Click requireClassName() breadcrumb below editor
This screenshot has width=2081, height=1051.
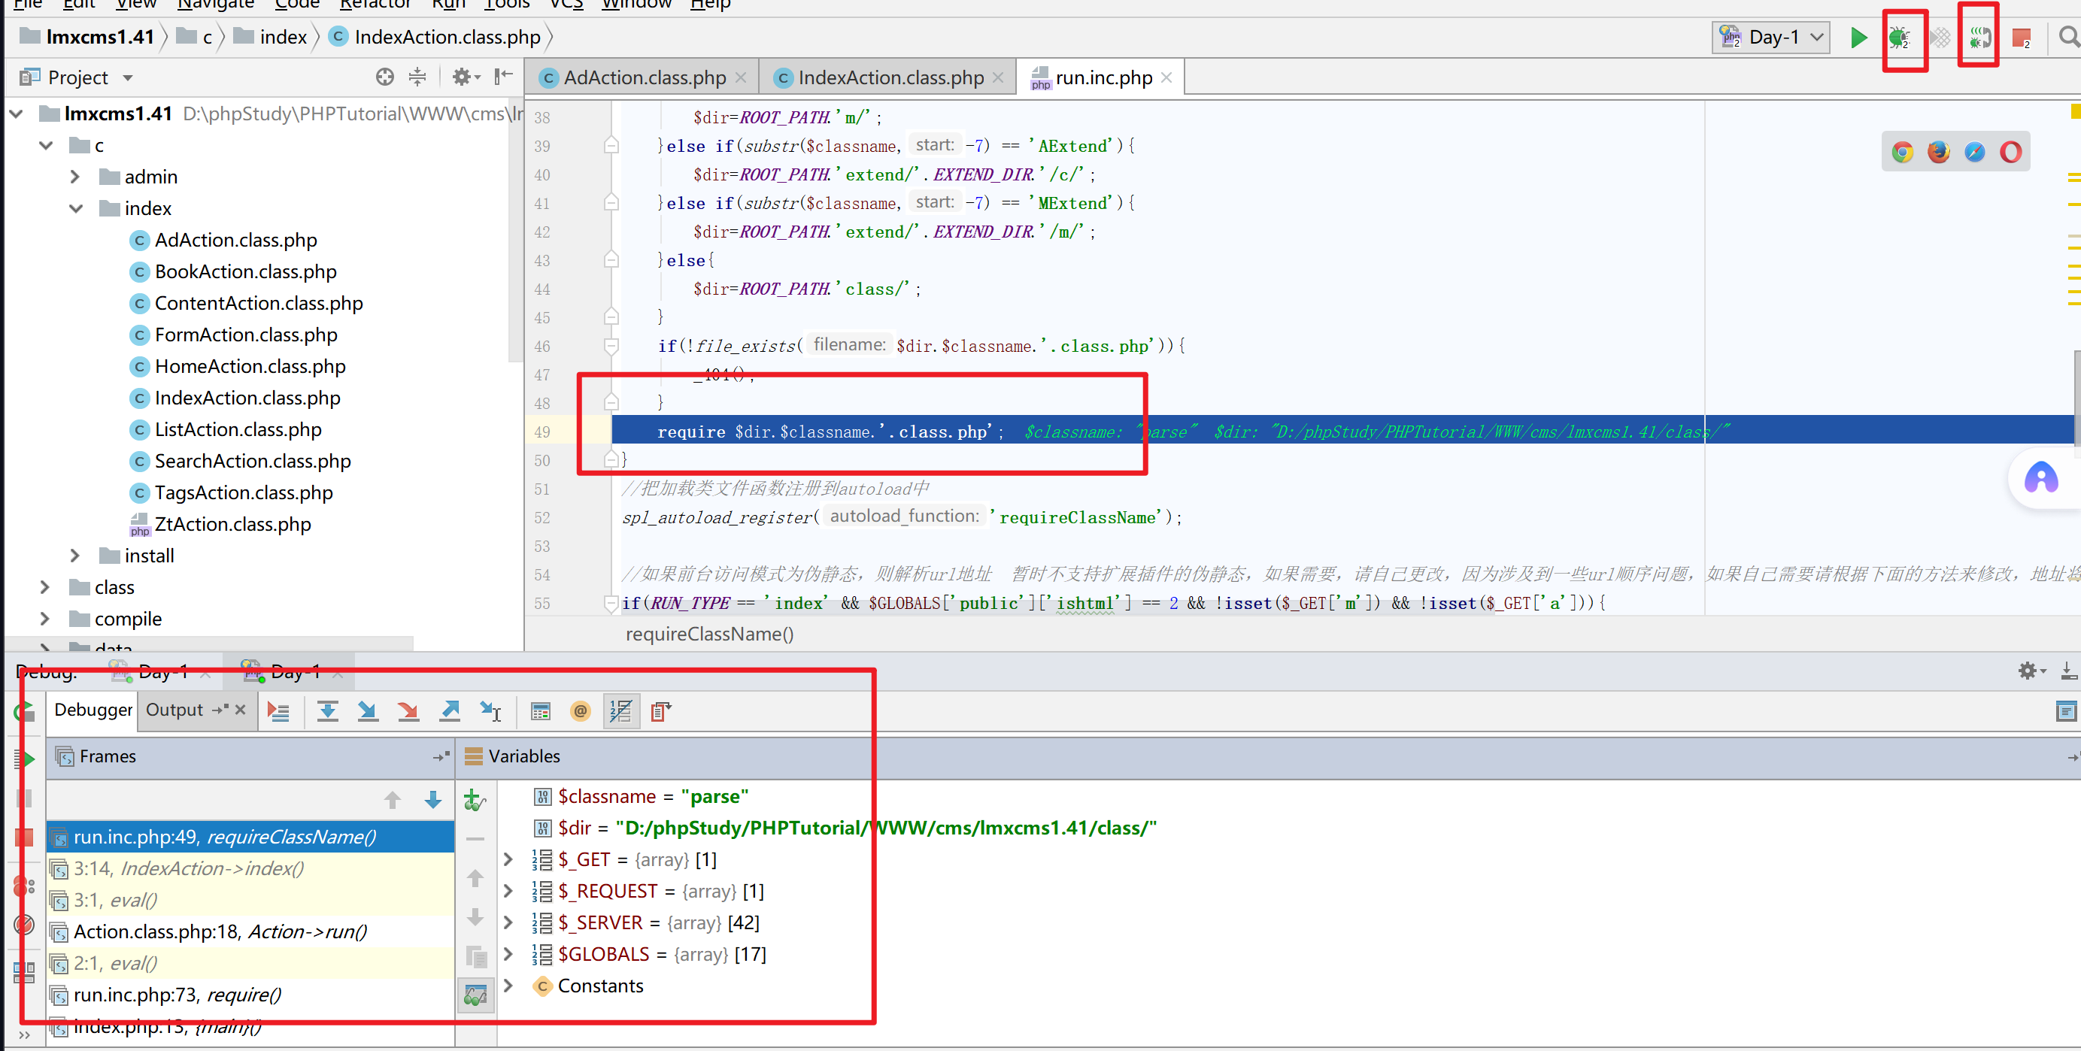(709, 635)
